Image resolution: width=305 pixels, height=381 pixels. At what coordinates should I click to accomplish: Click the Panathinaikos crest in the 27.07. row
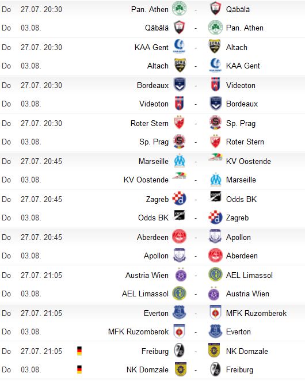(x=179, y=9)
